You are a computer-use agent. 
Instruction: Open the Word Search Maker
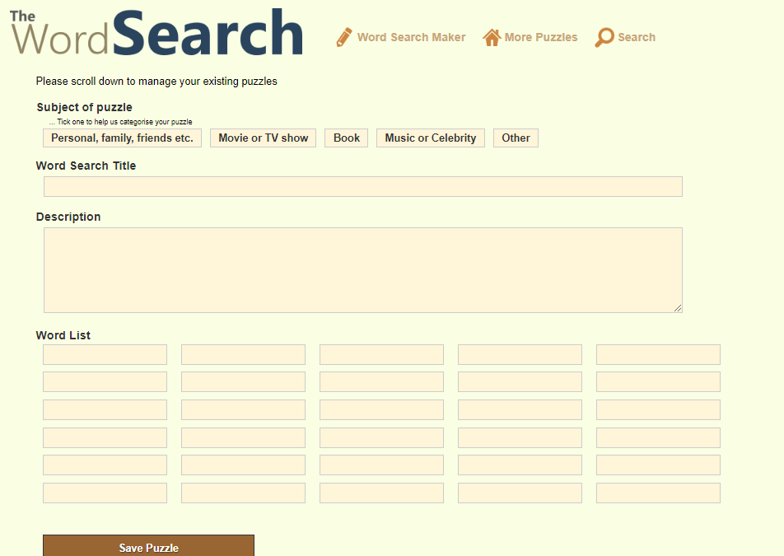pyautogui.click(x=411, y=37)
